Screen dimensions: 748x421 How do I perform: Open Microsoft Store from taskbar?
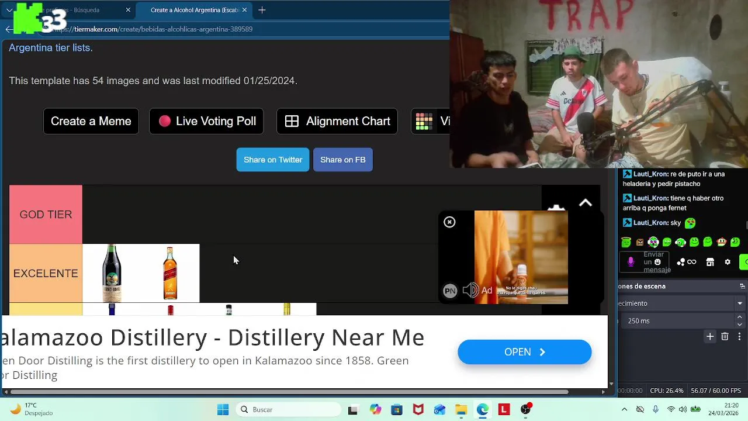point(397,410)
